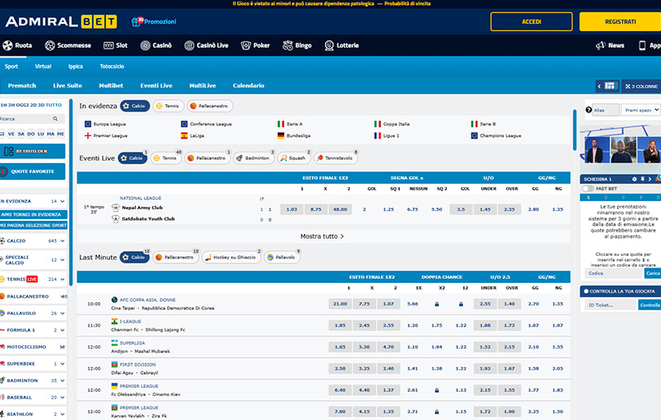Open the Premi spazio dropdown
Screen dimensions: 661x420
click(640, 110)
